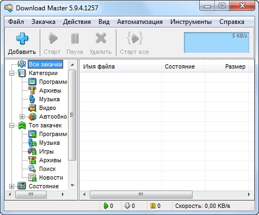Click the Музыка icon under Топ закачек

tap(32, 143)
